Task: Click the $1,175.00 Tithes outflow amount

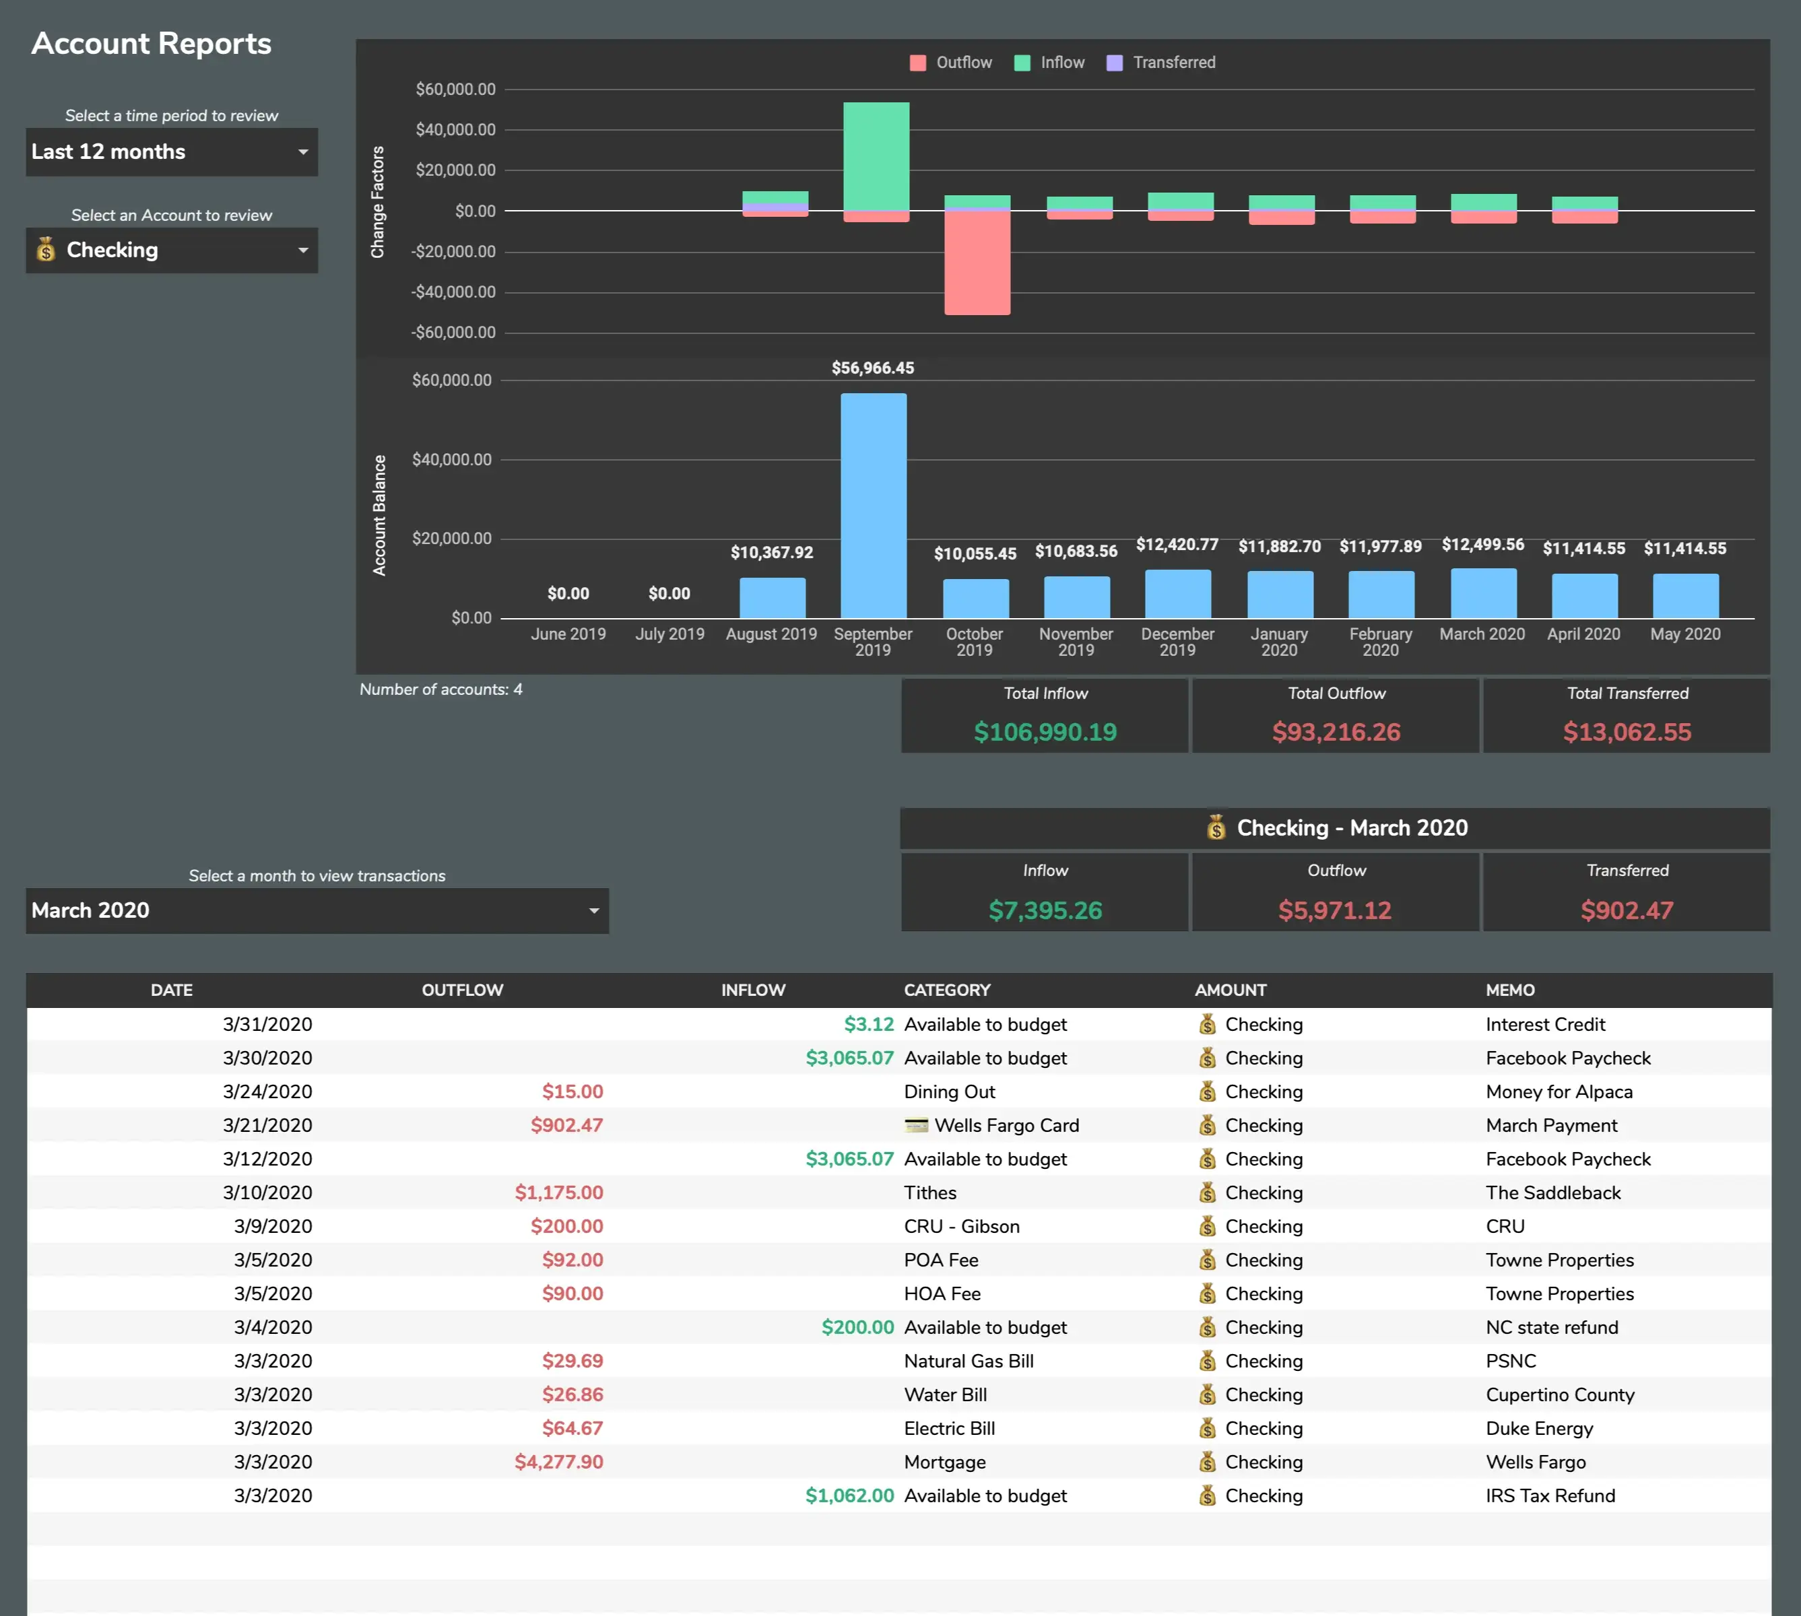Action: point(558,1192)
